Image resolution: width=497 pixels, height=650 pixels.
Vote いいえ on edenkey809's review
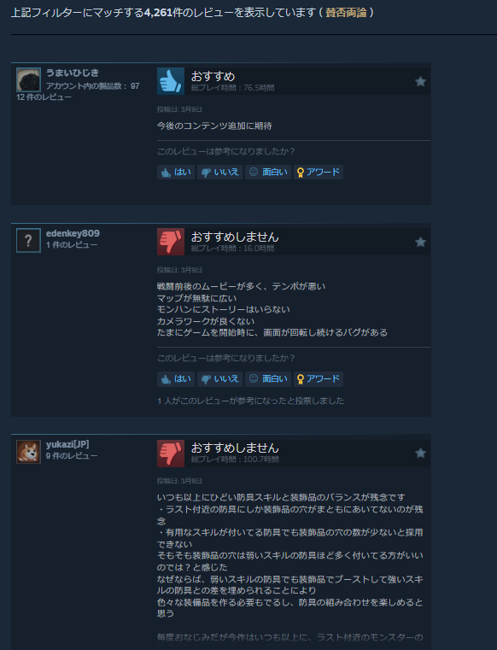click(x=219, y=379)
